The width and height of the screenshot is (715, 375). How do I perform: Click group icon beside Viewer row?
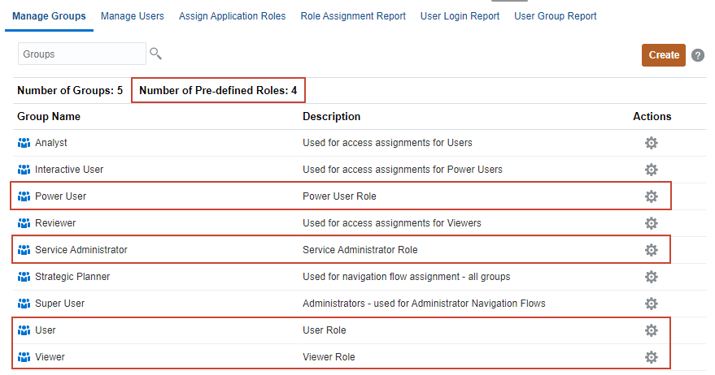click(24, 357)
